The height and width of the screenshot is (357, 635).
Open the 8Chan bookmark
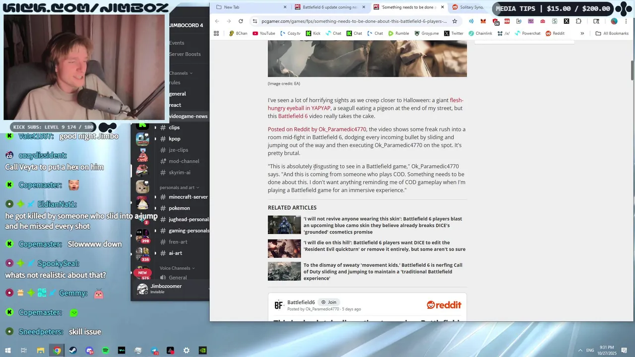point(238,33)
